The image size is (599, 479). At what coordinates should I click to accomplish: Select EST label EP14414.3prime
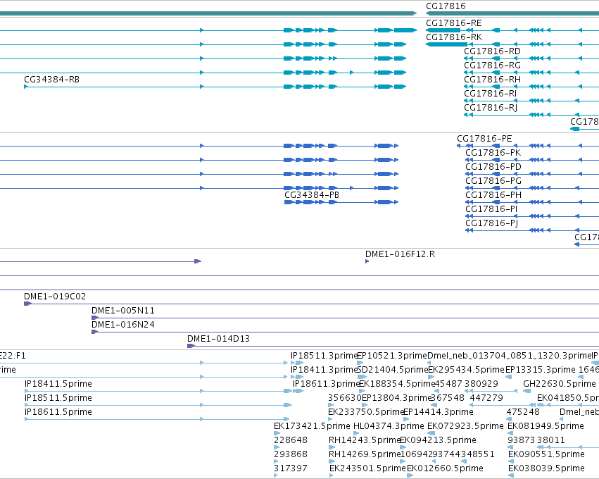(439, 413)
